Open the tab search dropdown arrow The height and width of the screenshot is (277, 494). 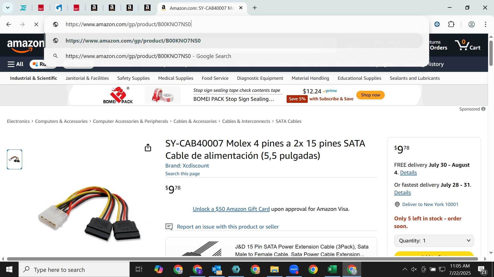(8, 8)
